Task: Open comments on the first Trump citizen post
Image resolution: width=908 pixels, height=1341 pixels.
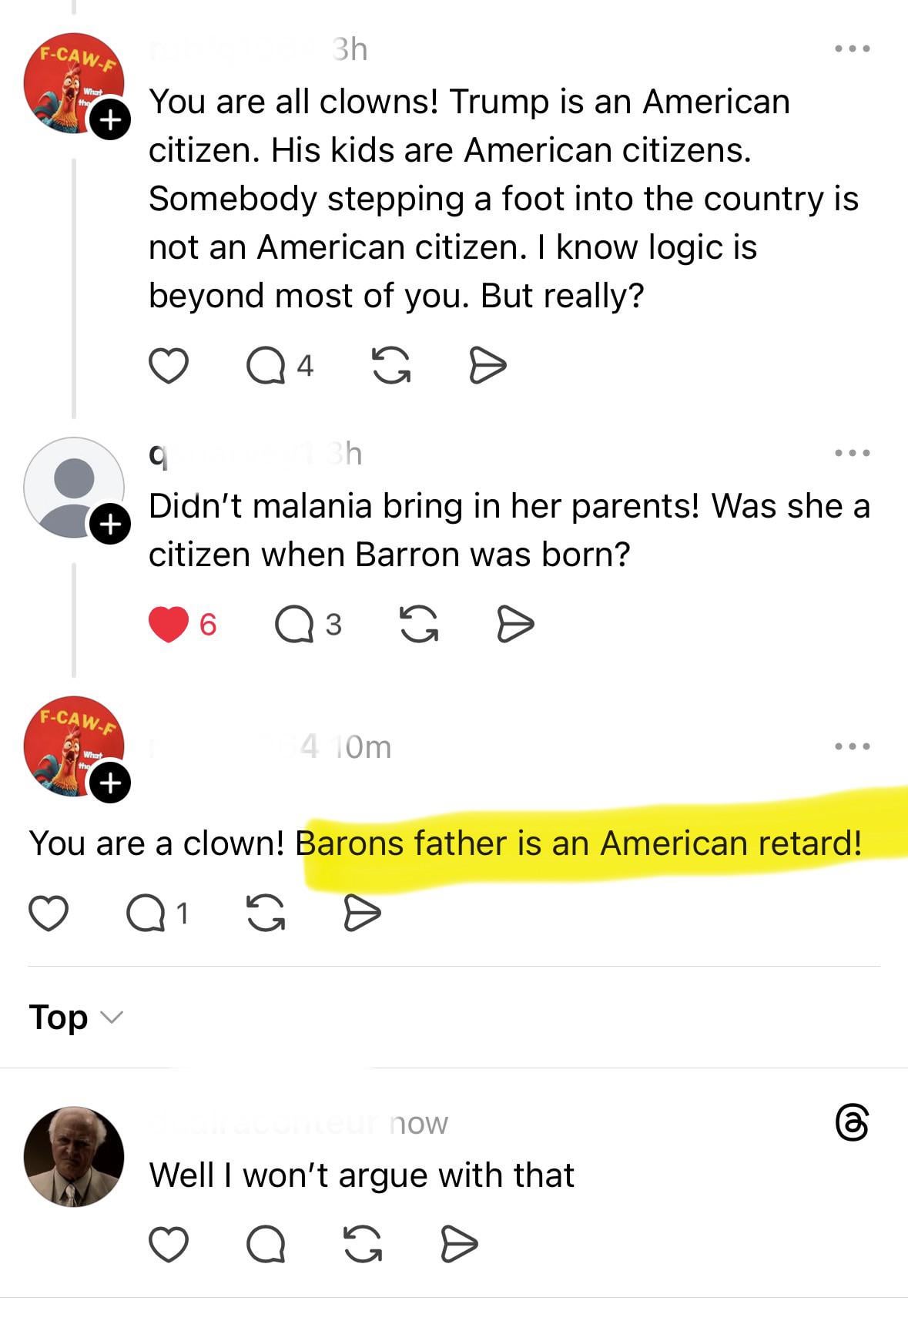Action: 264,366
